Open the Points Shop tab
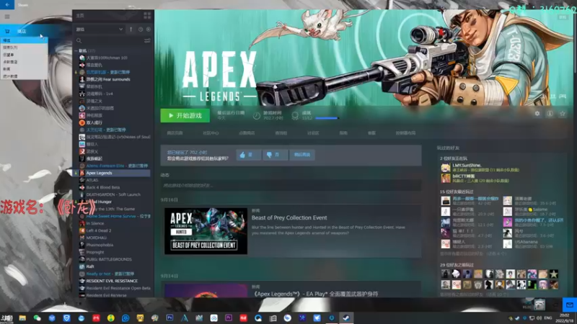Screen dimensions: 577x324 click(247, 133)
